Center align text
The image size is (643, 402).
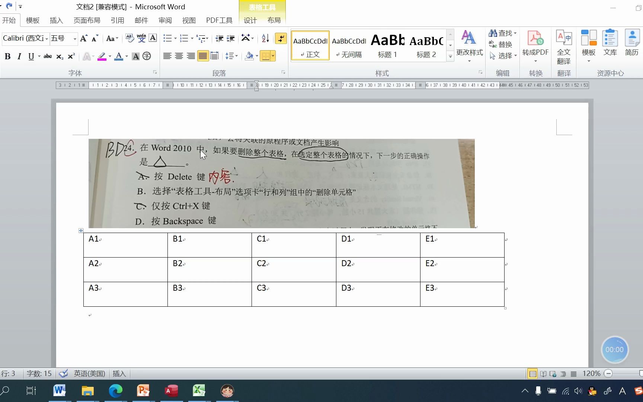click(x=179, y=56)
